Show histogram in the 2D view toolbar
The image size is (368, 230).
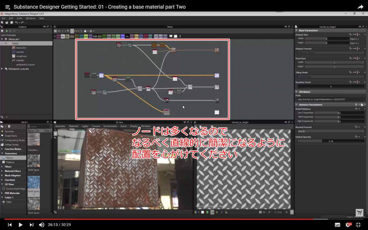(x=226, y=212)
